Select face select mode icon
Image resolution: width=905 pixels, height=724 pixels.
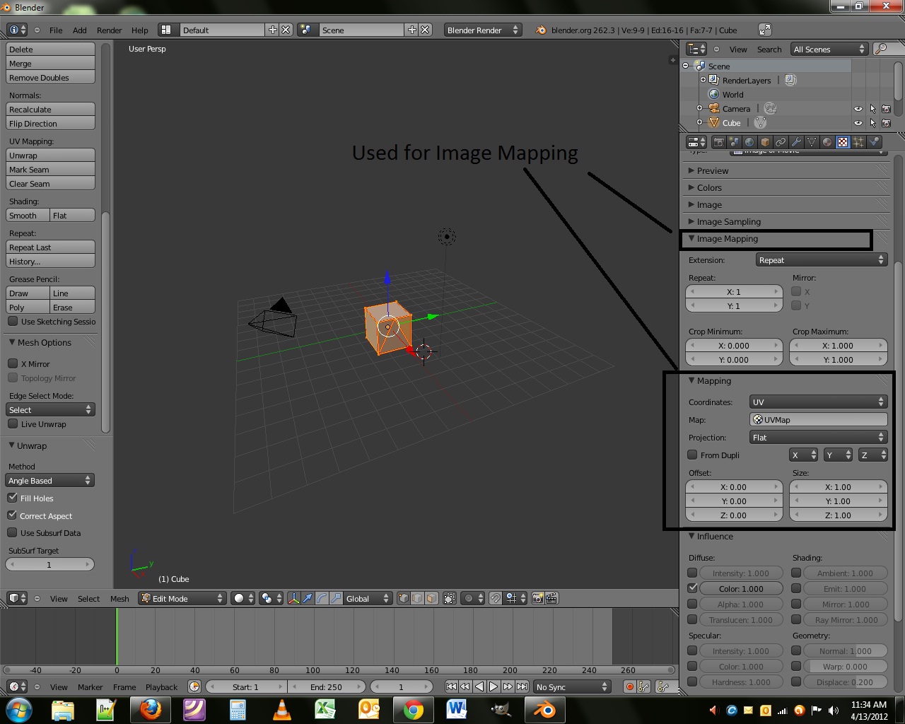coord(431,598)
